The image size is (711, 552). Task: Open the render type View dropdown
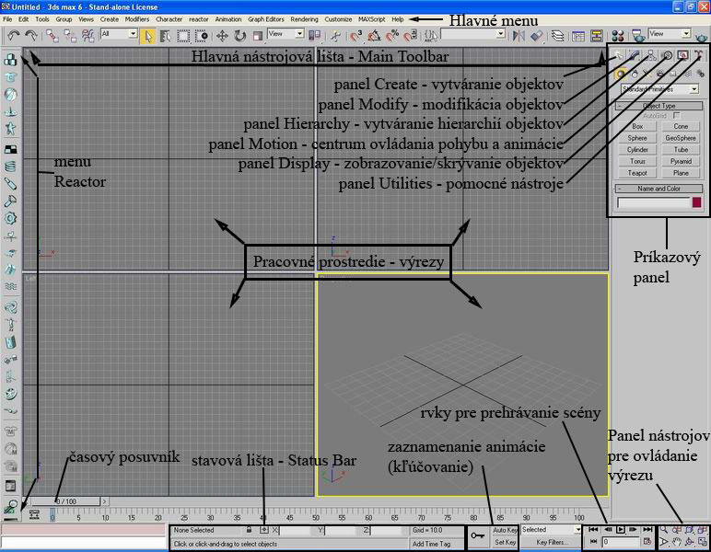[670, 33]
